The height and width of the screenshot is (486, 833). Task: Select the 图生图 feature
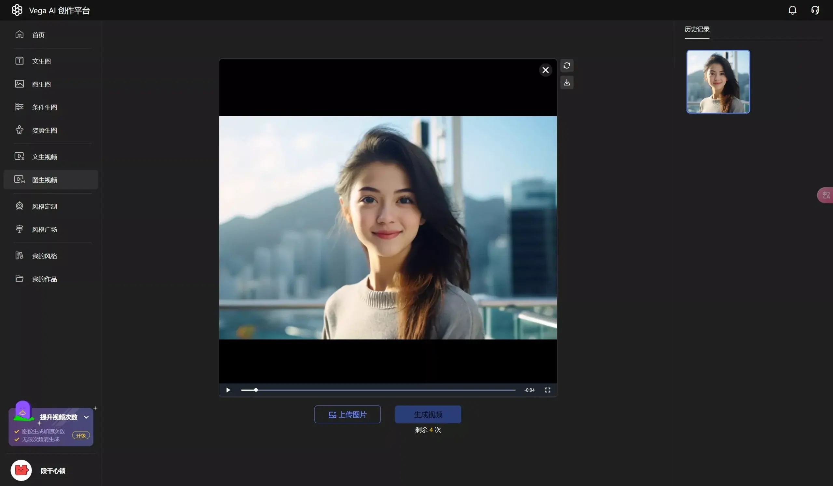coord(41,84)
